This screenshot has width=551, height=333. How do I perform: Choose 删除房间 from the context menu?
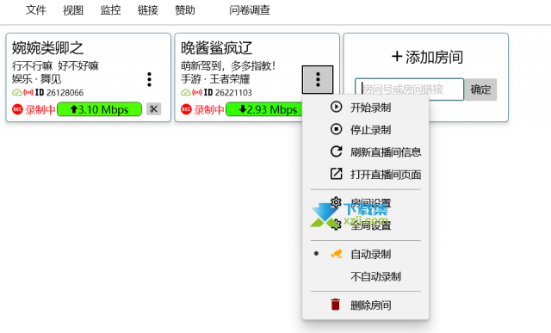point(365,305)
